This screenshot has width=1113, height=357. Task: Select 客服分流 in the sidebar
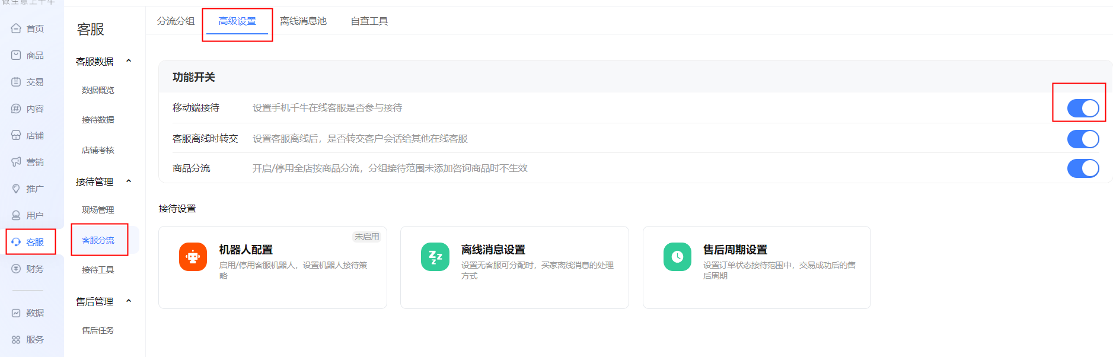pyautogui.click(x=98, y=240)
